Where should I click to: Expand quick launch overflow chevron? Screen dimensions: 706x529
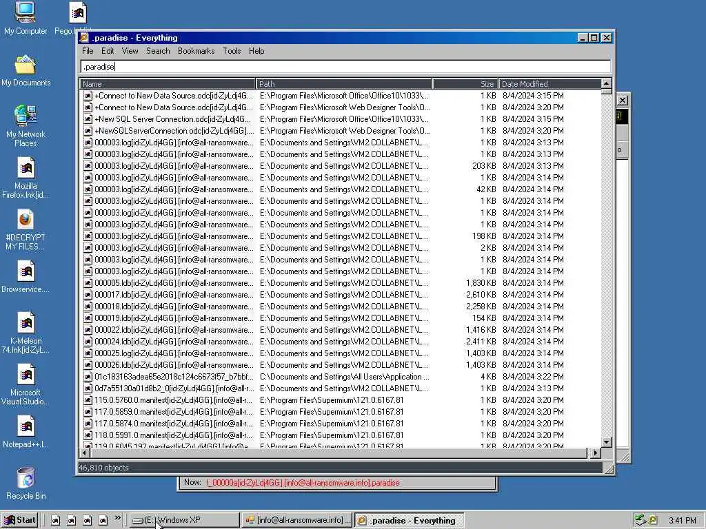117,518
